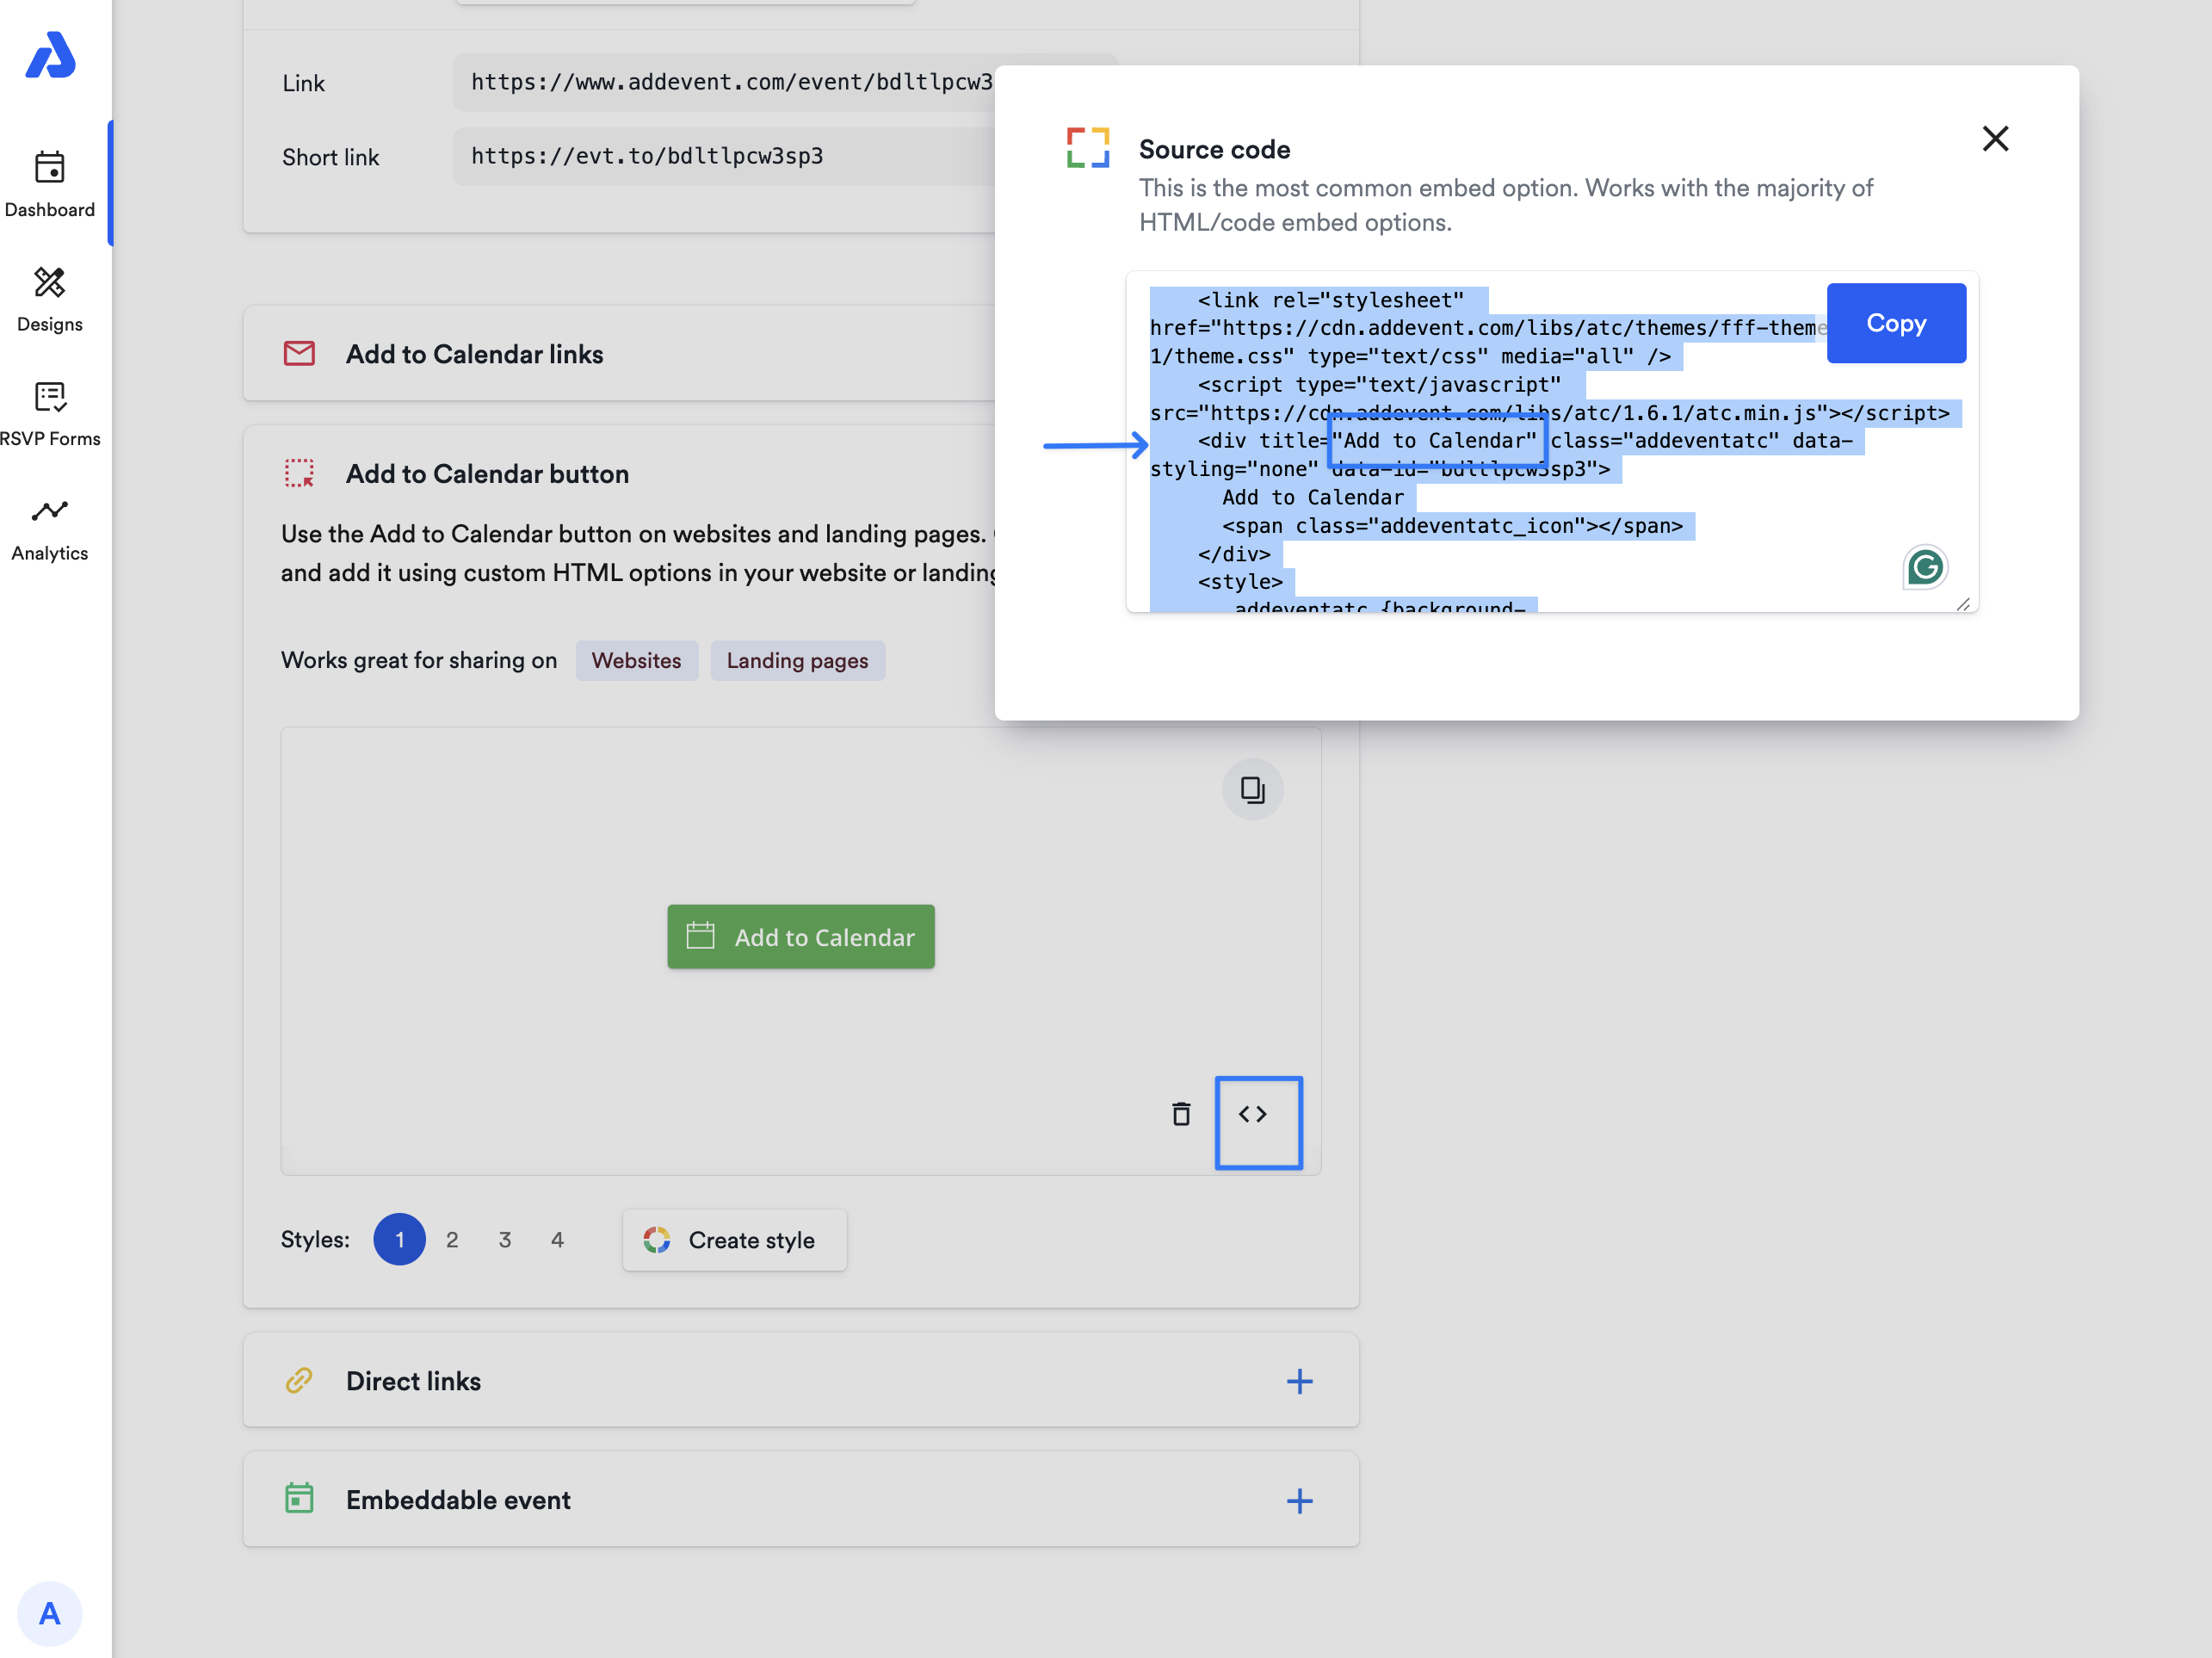Viewport: 2212px width, 1658px height.
Task: Click the Create style button
Action: (x=734, y=1240)
